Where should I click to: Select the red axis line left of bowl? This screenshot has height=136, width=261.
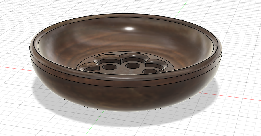click(14, 68)
